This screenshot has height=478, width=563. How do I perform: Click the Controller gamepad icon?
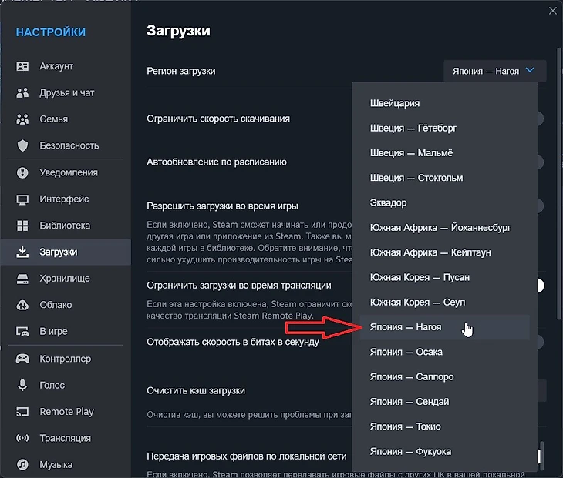(22, 359)
